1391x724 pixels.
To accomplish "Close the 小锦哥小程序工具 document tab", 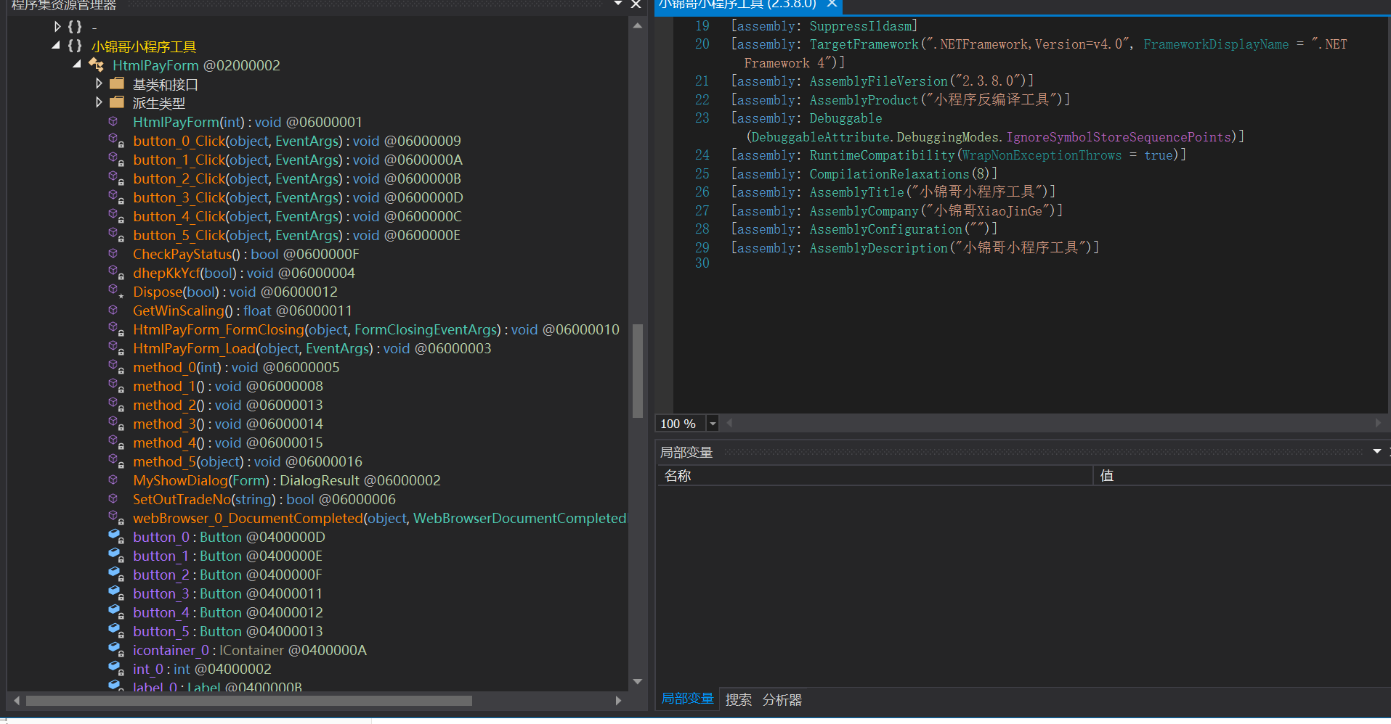I will tap(832, 4).
